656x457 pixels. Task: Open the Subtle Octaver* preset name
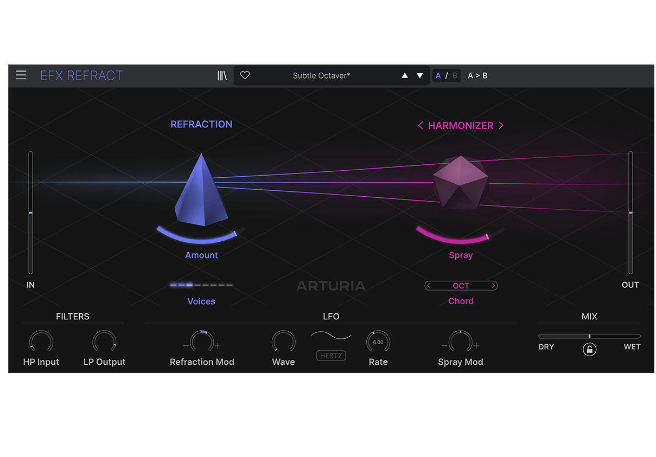(321, 75)
